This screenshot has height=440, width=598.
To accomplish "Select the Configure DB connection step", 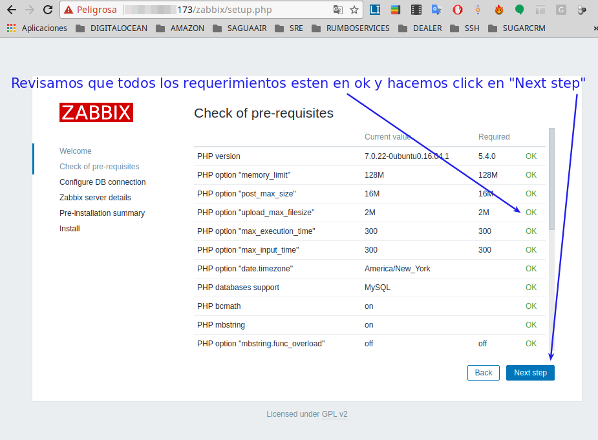I will tap(103, 182).
